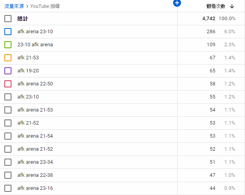This screenshot has height=195, width=245.
Task: Toggle orange checkbox for afk 21-53
Action: pos(8,58)
